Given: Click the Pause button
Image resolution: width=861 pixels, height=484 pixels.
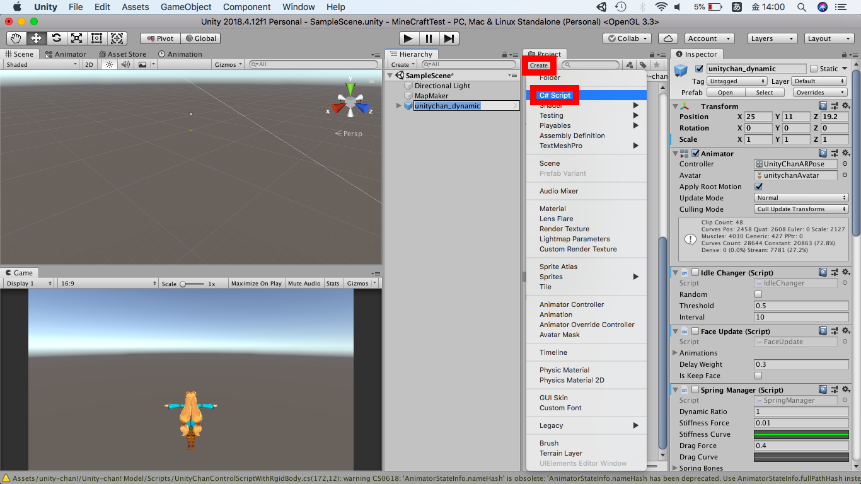Looking at the screenshot, I should 429,38.
